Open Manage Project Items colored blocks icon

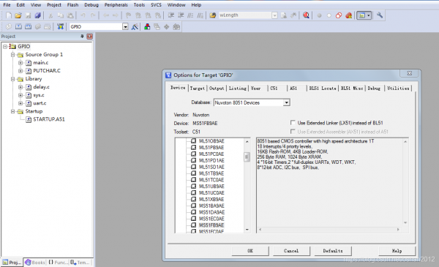tap(147, 27)
